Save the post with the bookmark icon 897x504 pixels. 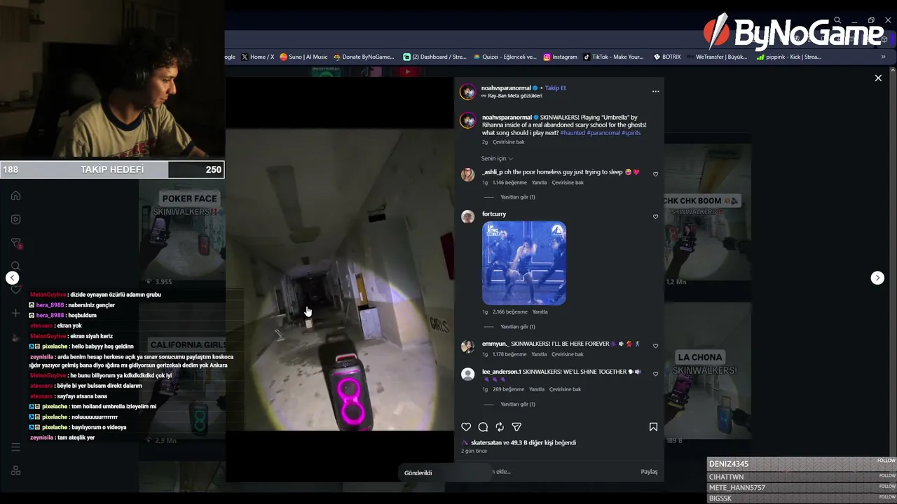(653, 427)
